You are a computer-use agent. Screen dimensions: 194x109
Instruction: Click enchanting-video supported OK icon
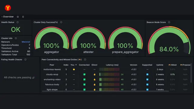pyautogui.click(x=147, y=79)
